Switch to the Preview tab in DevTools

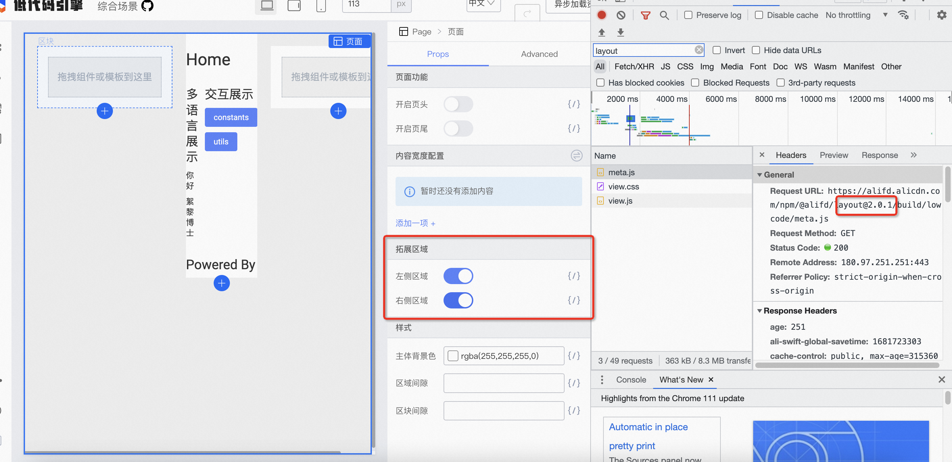coord(834,155)
